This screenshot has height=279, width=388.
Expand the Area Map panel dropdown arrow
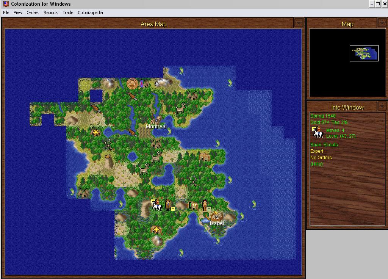[x=299, y=23]
